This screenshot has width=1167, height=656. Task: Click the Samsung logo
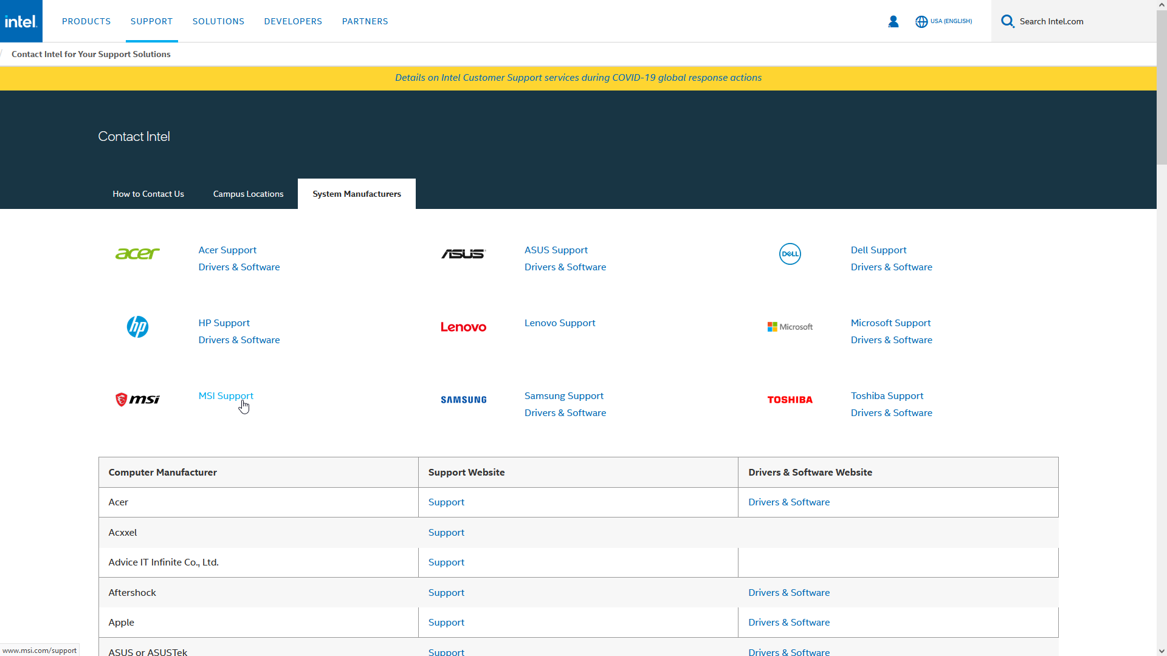pyautogui.click(x=463, y=400)
